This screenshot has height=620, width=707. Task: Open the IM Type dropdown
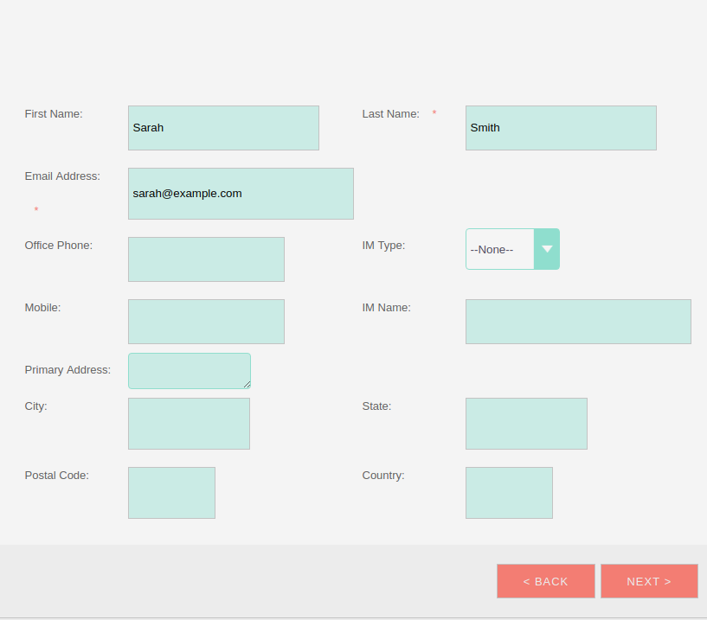point(512,249)
